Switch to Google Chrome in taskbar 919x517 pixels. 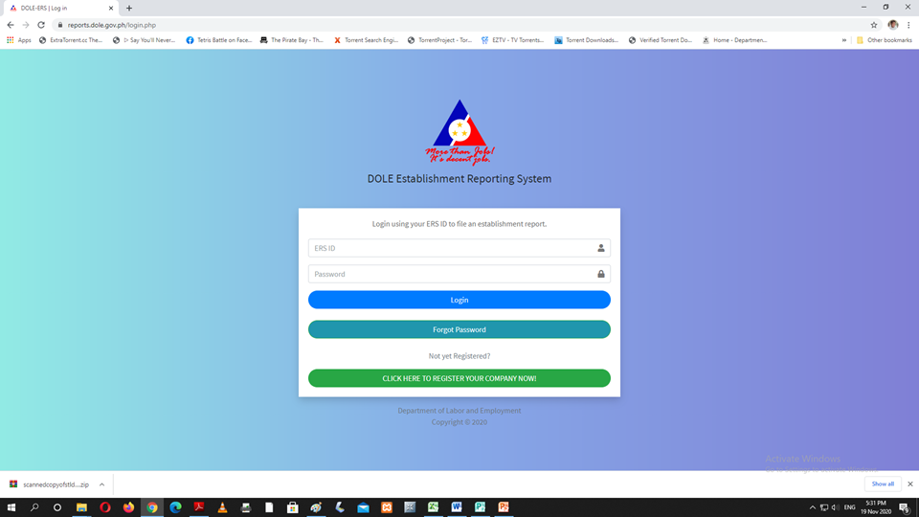[x=152, y=507]
